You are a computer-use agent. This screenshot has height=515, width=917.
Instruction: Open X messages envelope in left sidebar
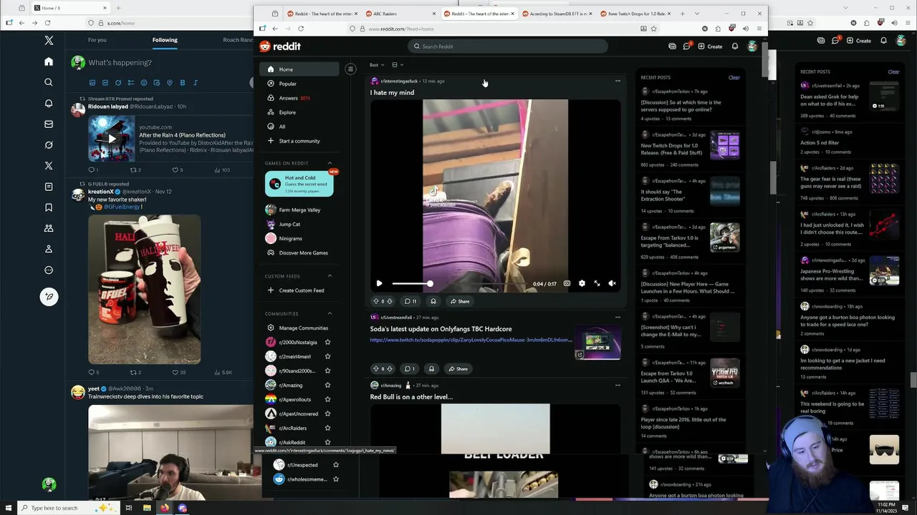[x=49, y=124]
